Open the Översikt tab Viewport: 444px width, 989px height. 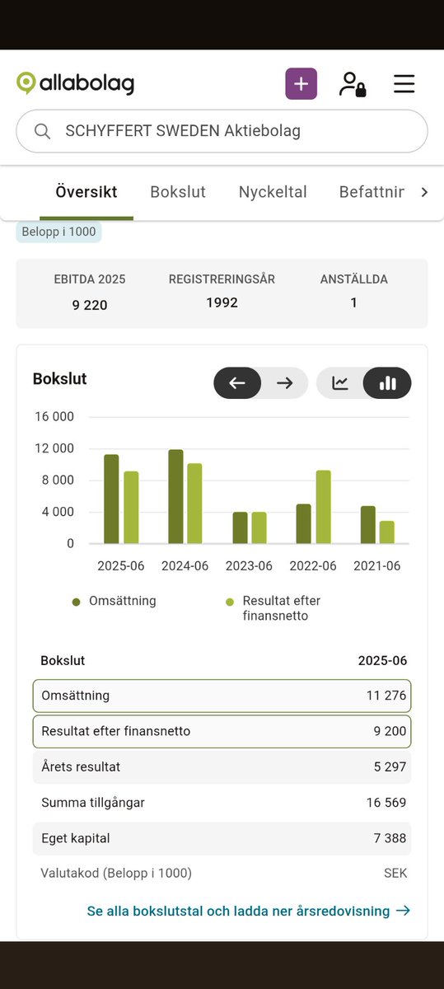coord(86,192)
